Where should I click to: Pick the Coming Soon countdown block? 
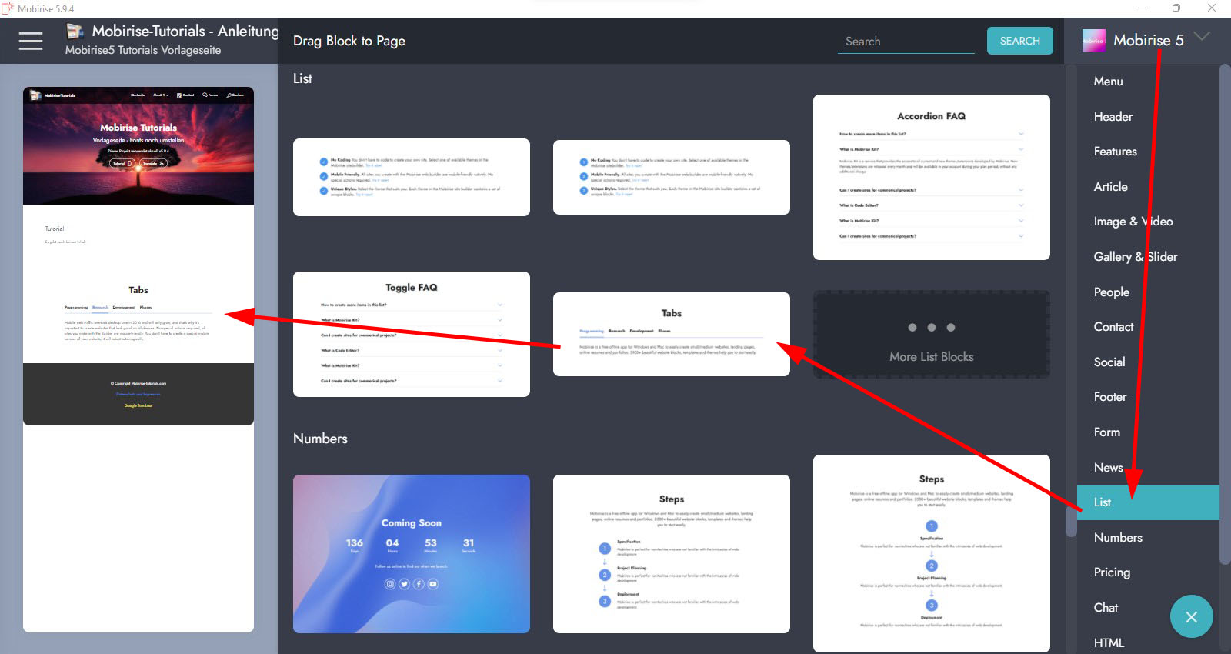point(411,554)
